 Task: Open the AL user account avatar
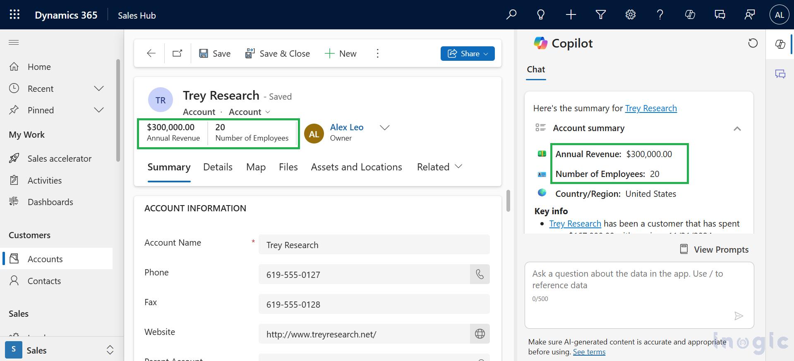pyautogui.click(x=780, y=15)
